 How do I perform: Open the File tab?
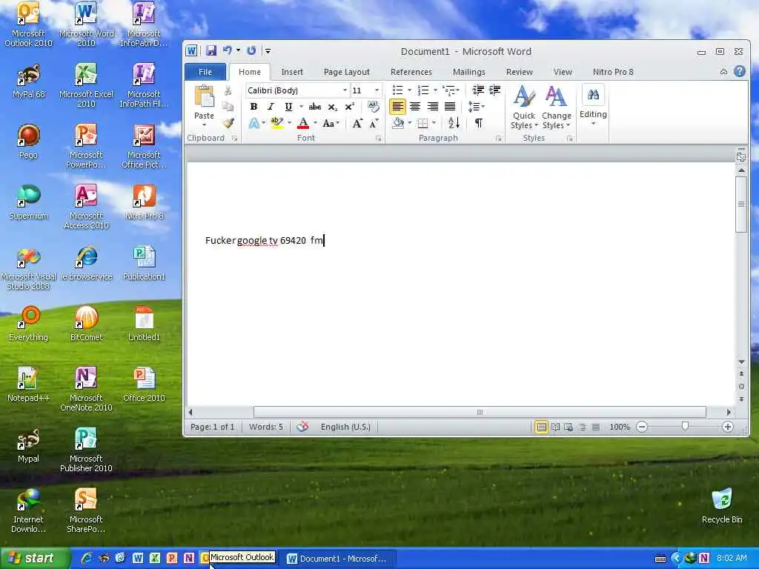[205, 72]
